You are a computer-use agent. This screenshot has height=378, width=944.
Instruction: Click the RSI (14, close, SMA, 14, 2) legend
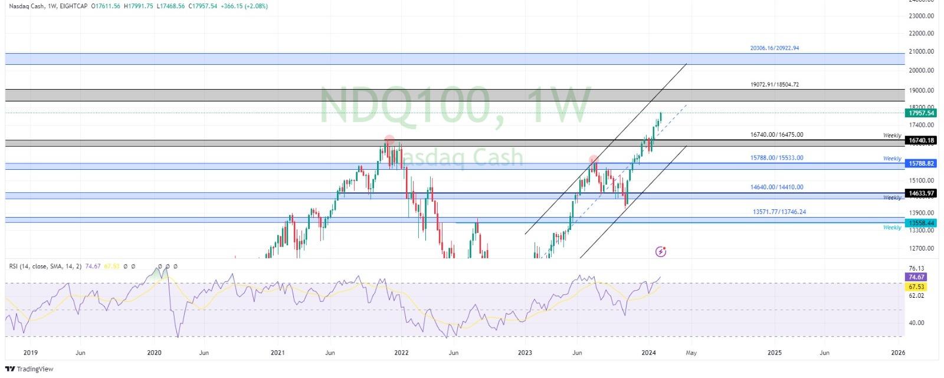[x=47, y=267]
